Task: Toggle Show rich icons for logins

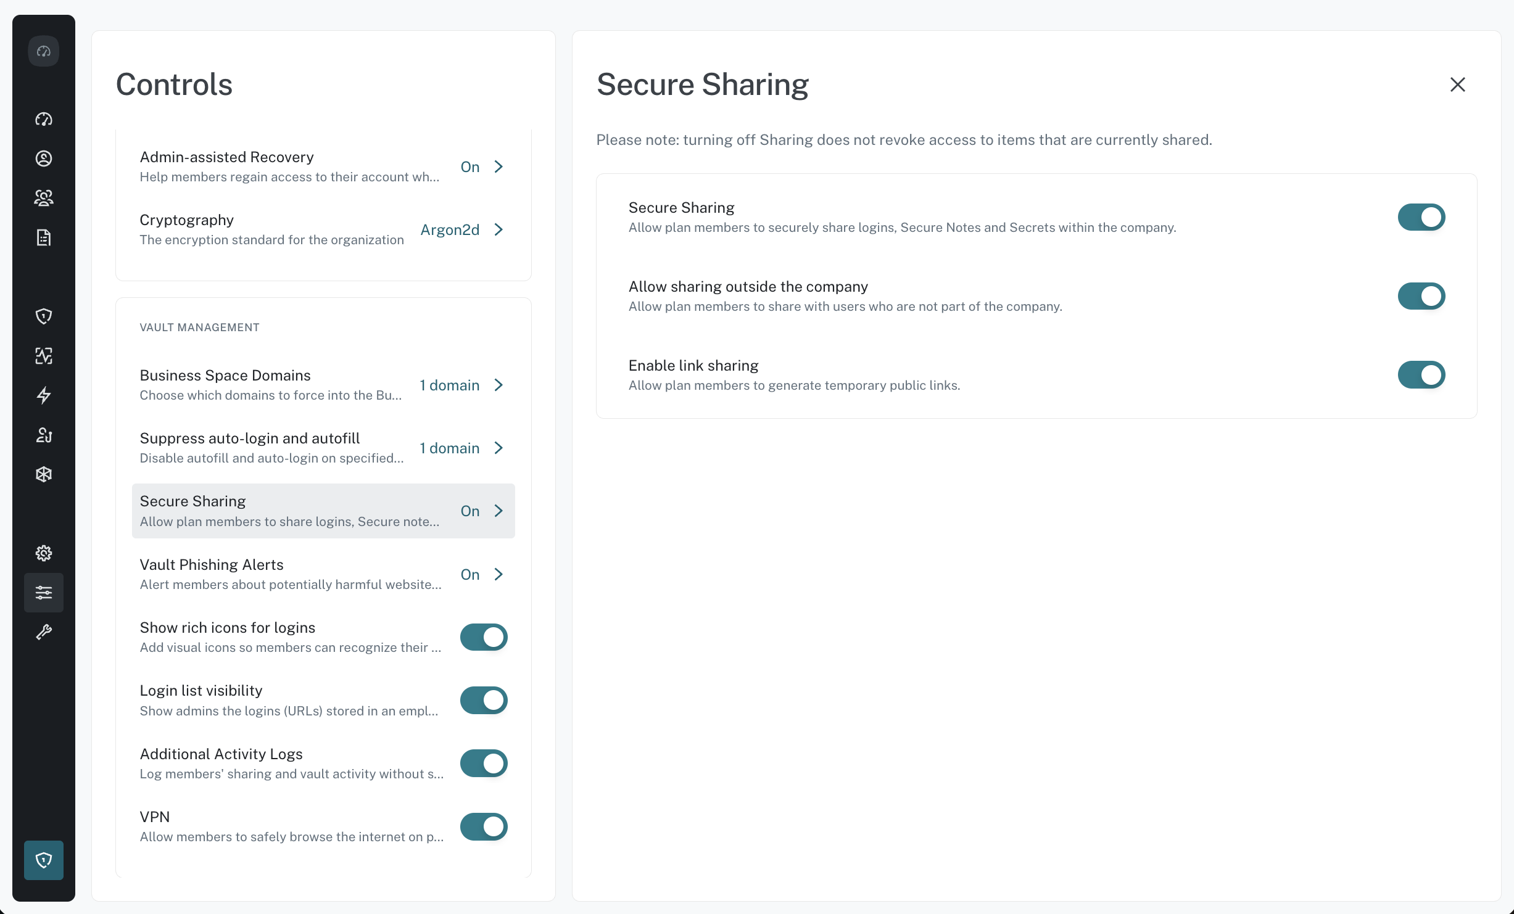Action: 484,637
